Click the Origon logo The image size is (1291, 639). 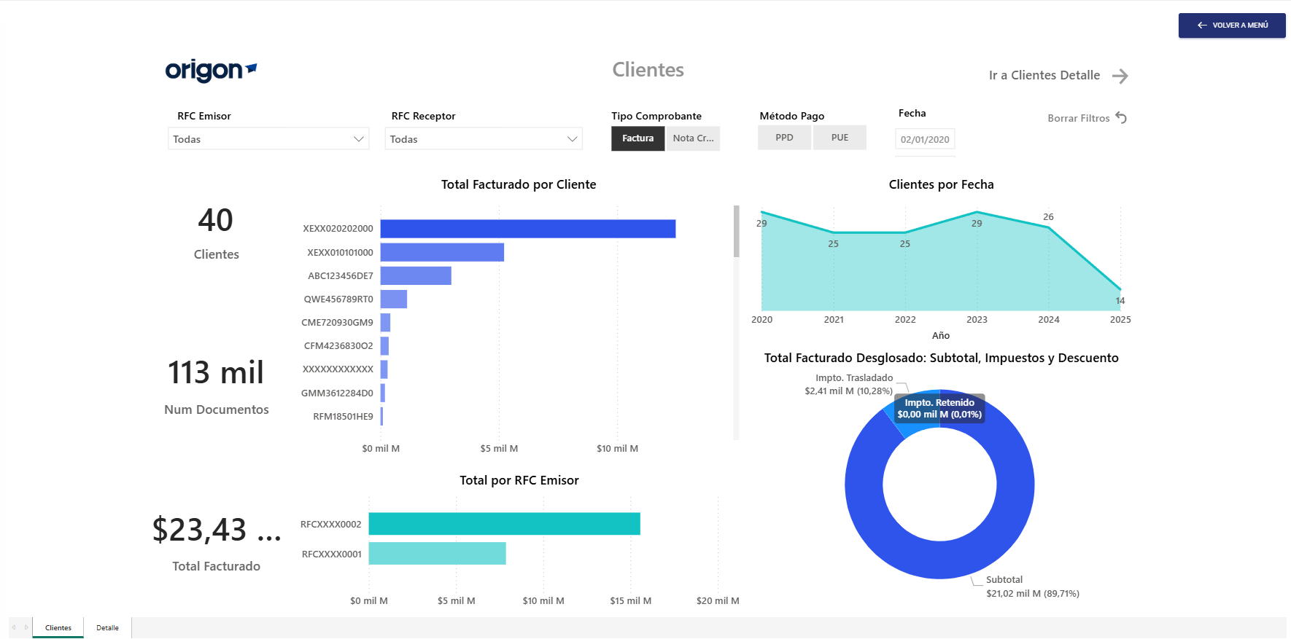tap(211, 70)
